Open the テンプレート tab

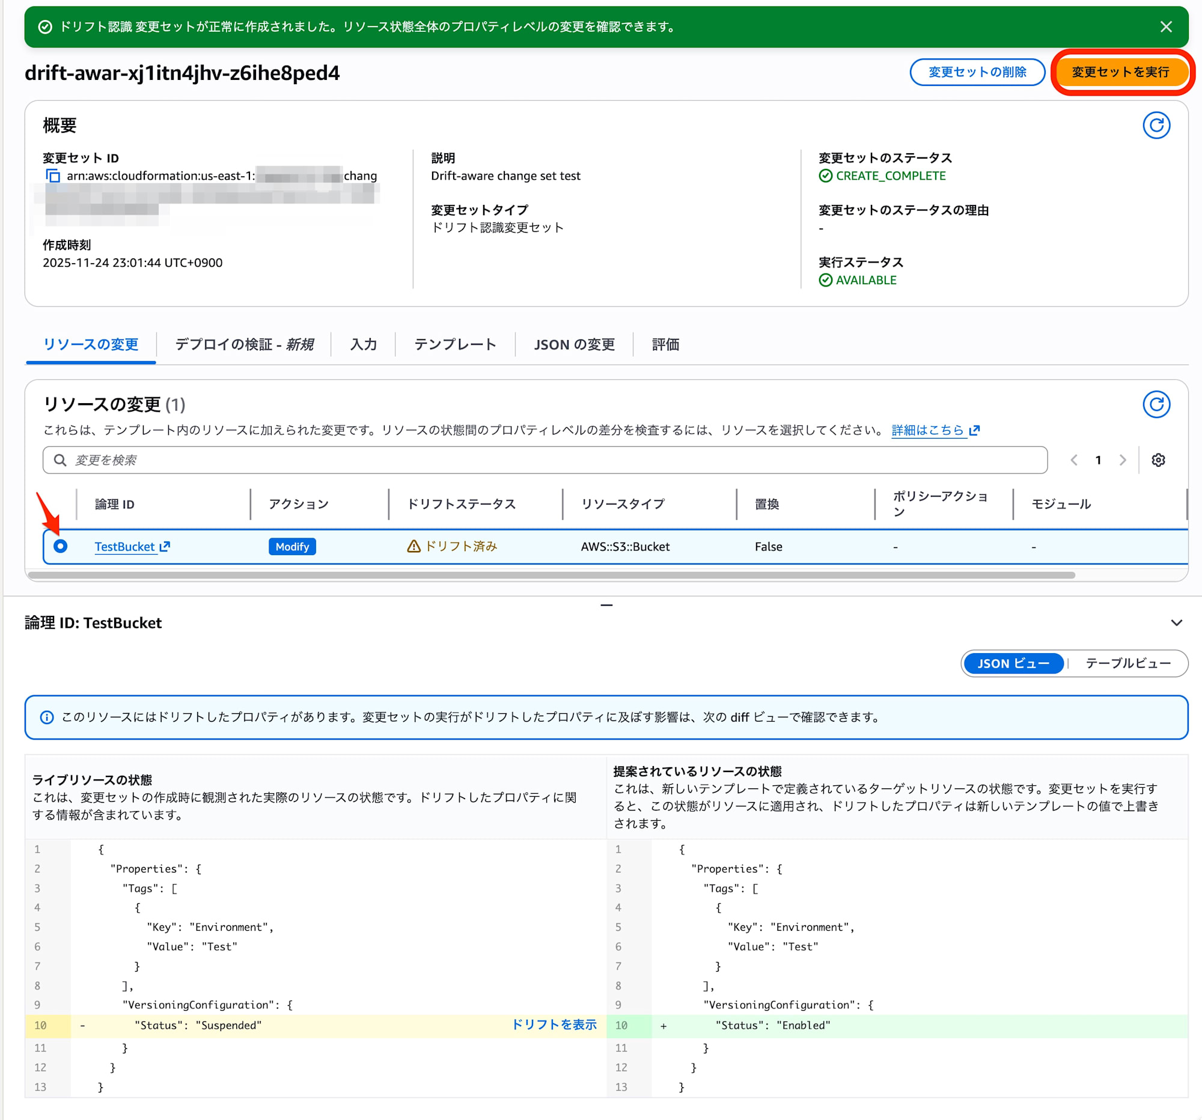click(455, 344)
